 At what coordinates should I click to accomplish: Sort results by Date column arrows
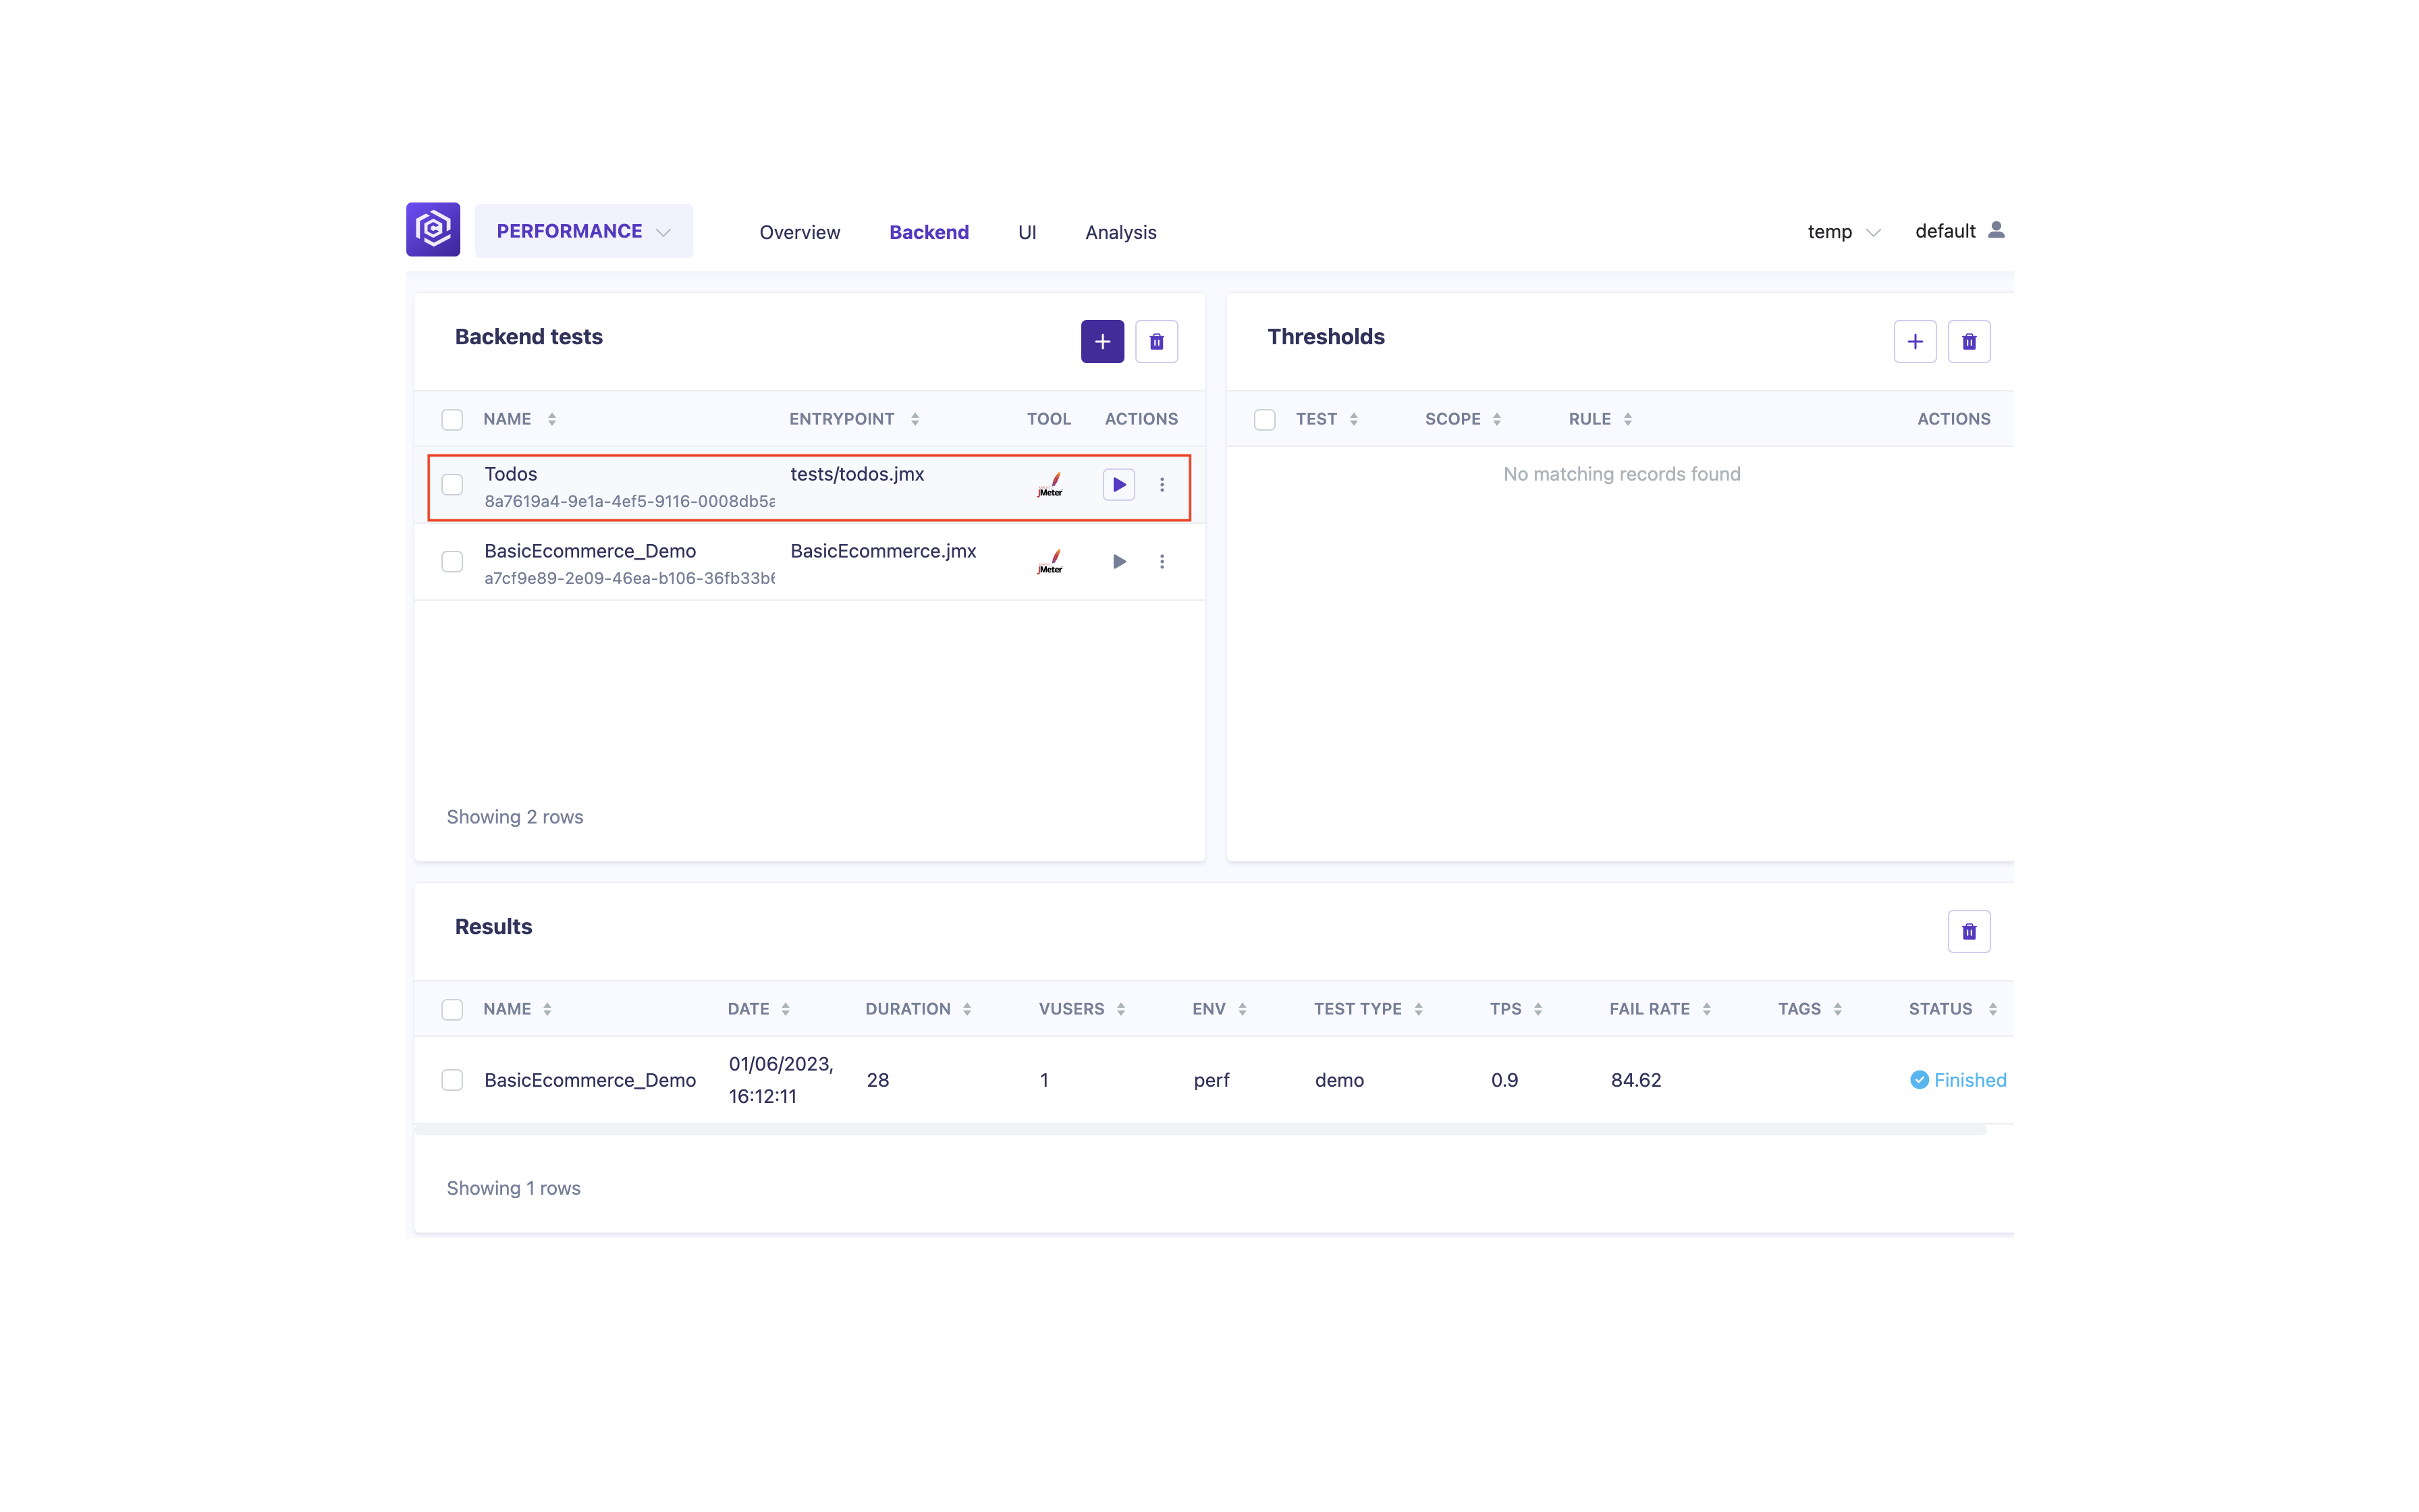point(786,1010)
